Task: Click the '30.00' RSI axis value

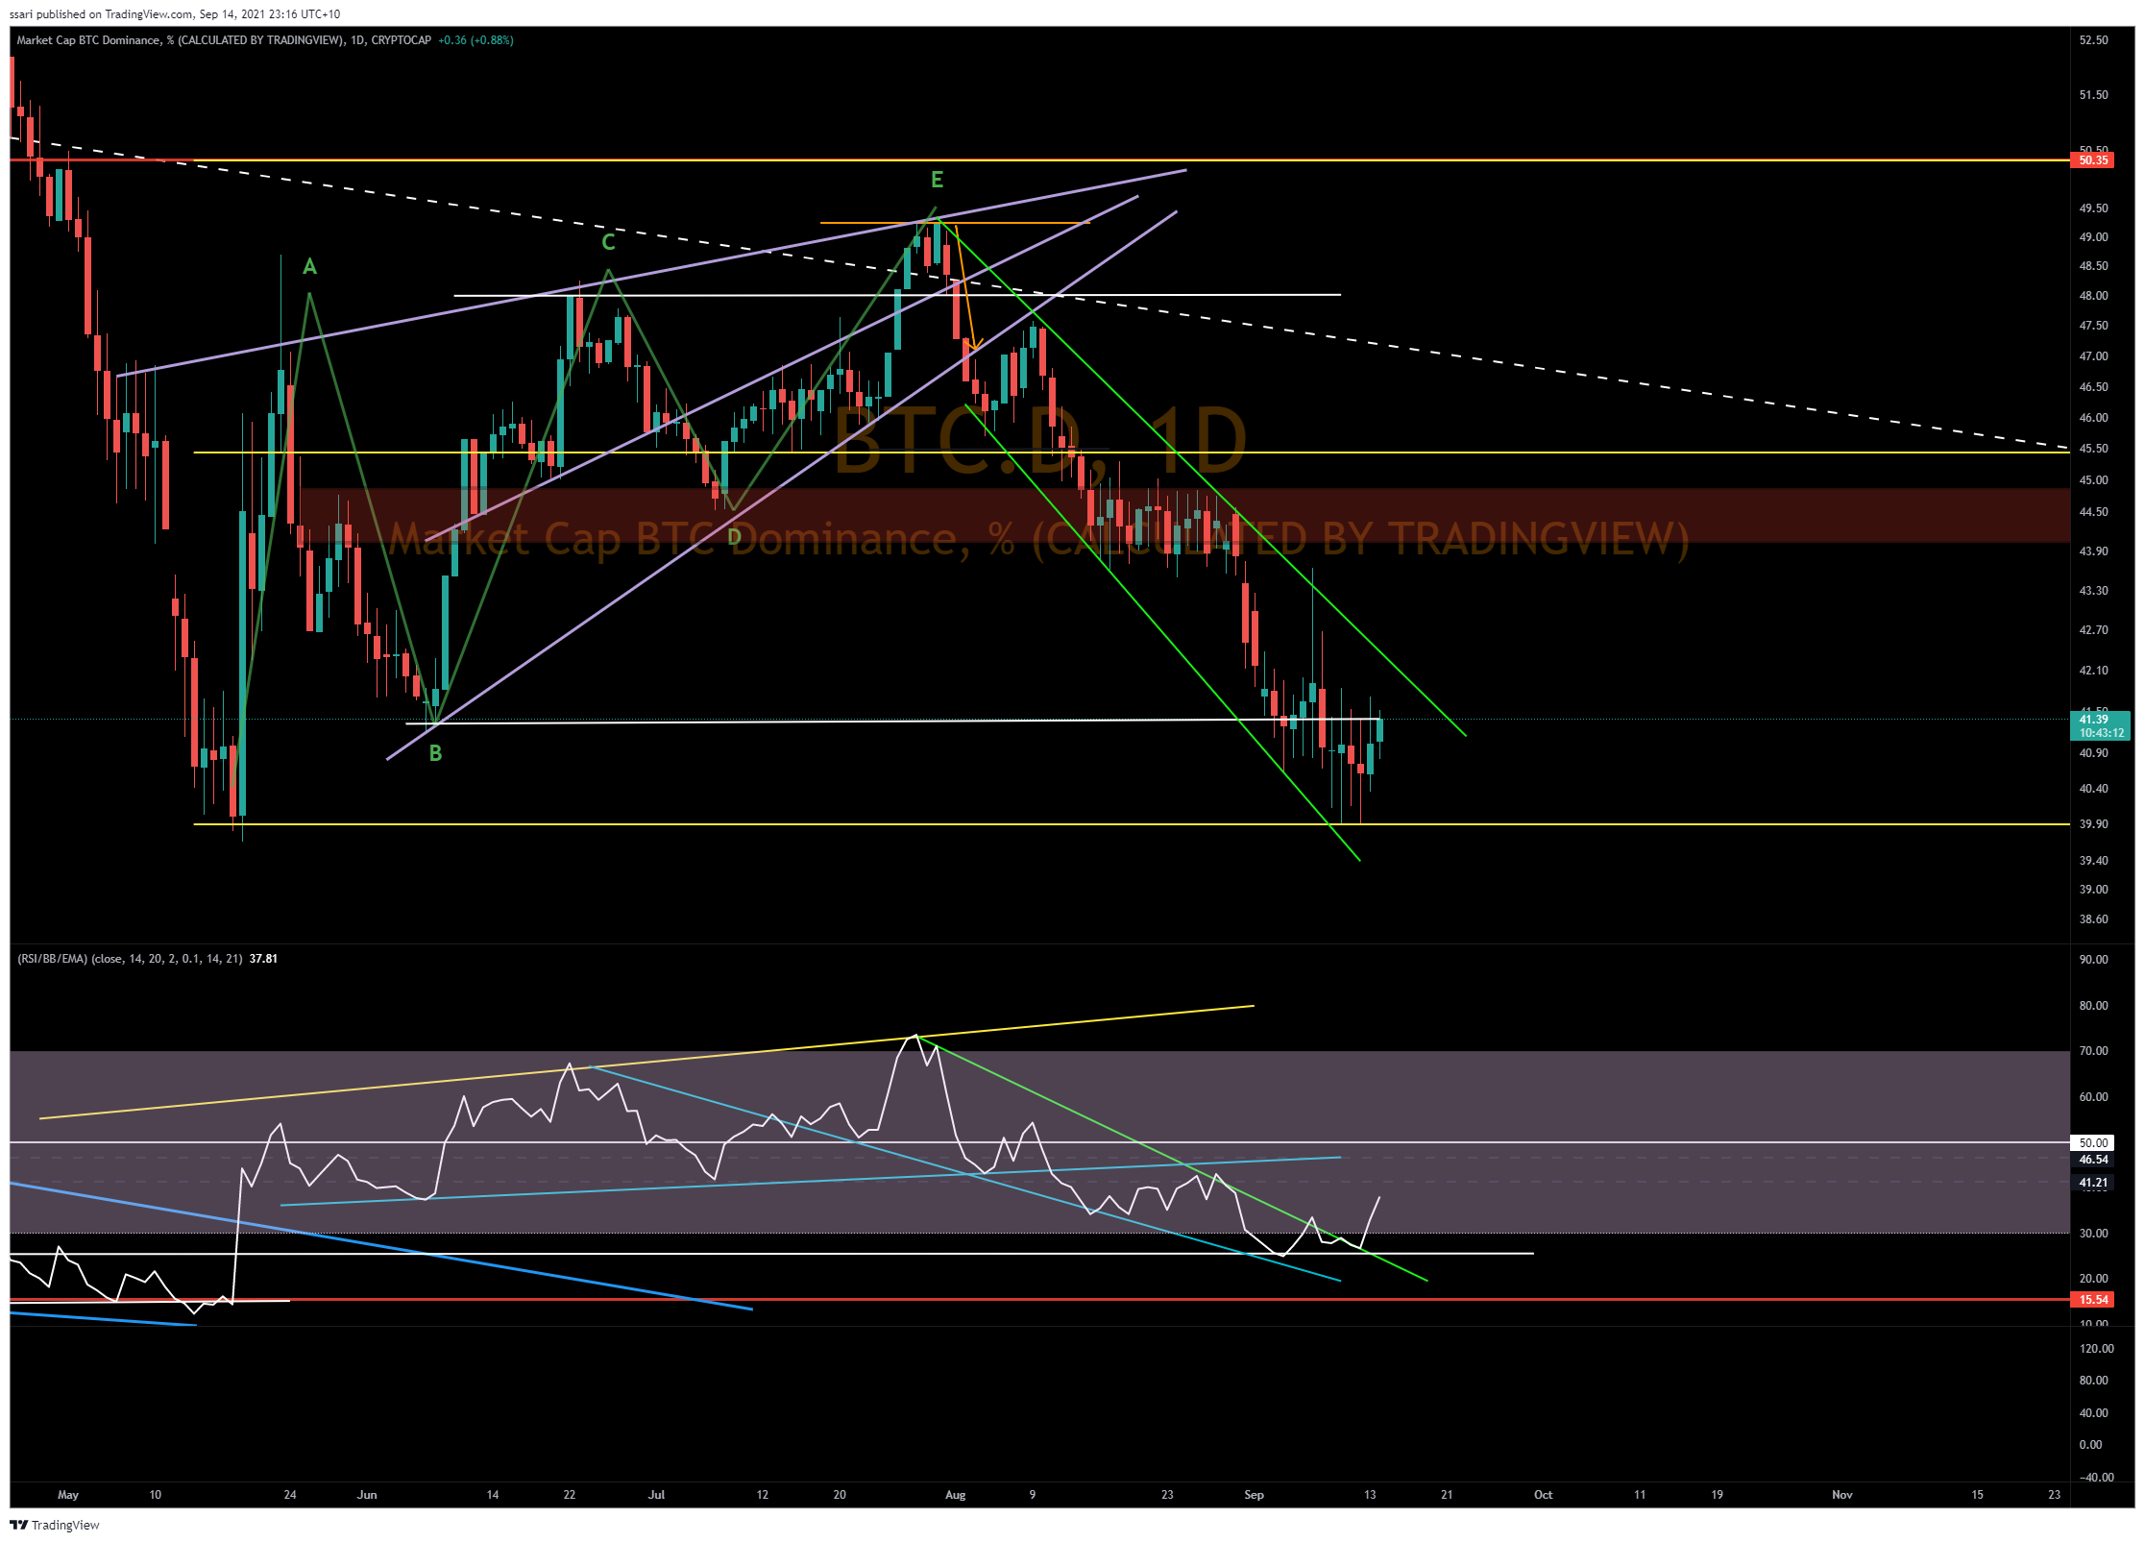Action: [x=2094, y=1234]
